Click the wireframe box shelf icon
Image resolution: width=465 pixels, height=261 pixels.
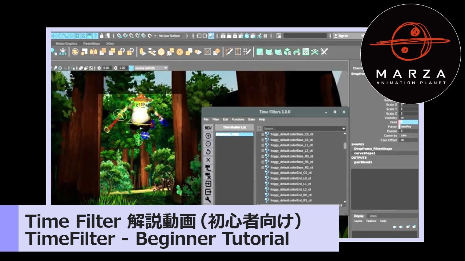coord(207,52)
